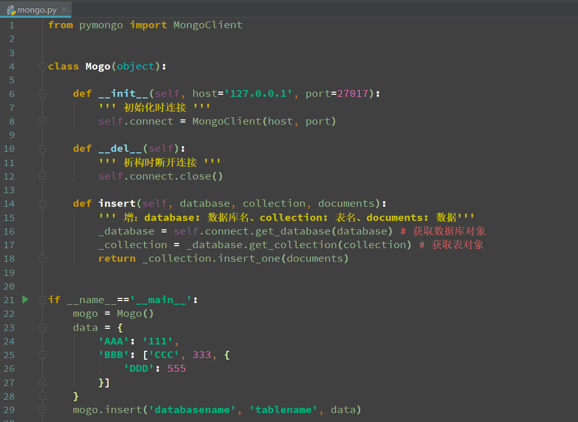This screenshot has height=422, width=578.
Task: Click '__init__' method name
Action: (x=123, y=94)
